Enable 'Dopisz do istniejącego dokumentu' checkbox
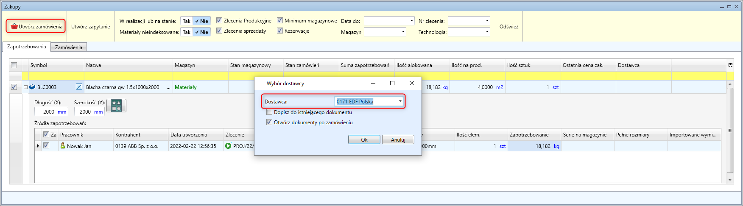The image size is (743, 206). [x=269, y=112]
